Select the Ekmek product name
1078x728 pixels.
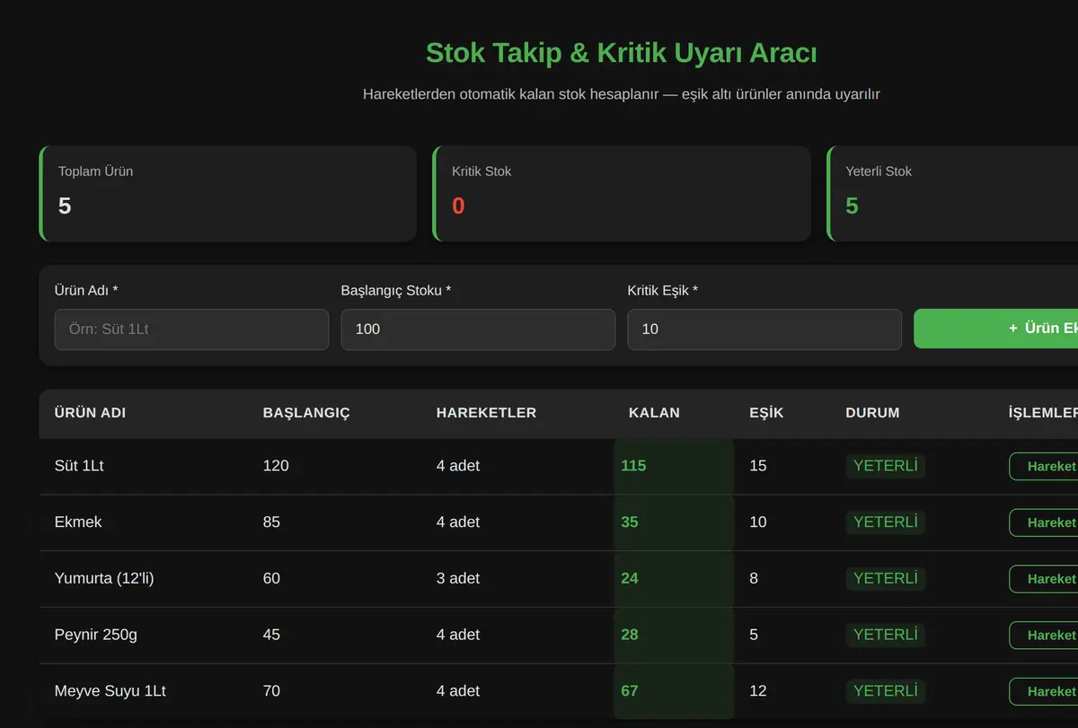tap(78, 522)
